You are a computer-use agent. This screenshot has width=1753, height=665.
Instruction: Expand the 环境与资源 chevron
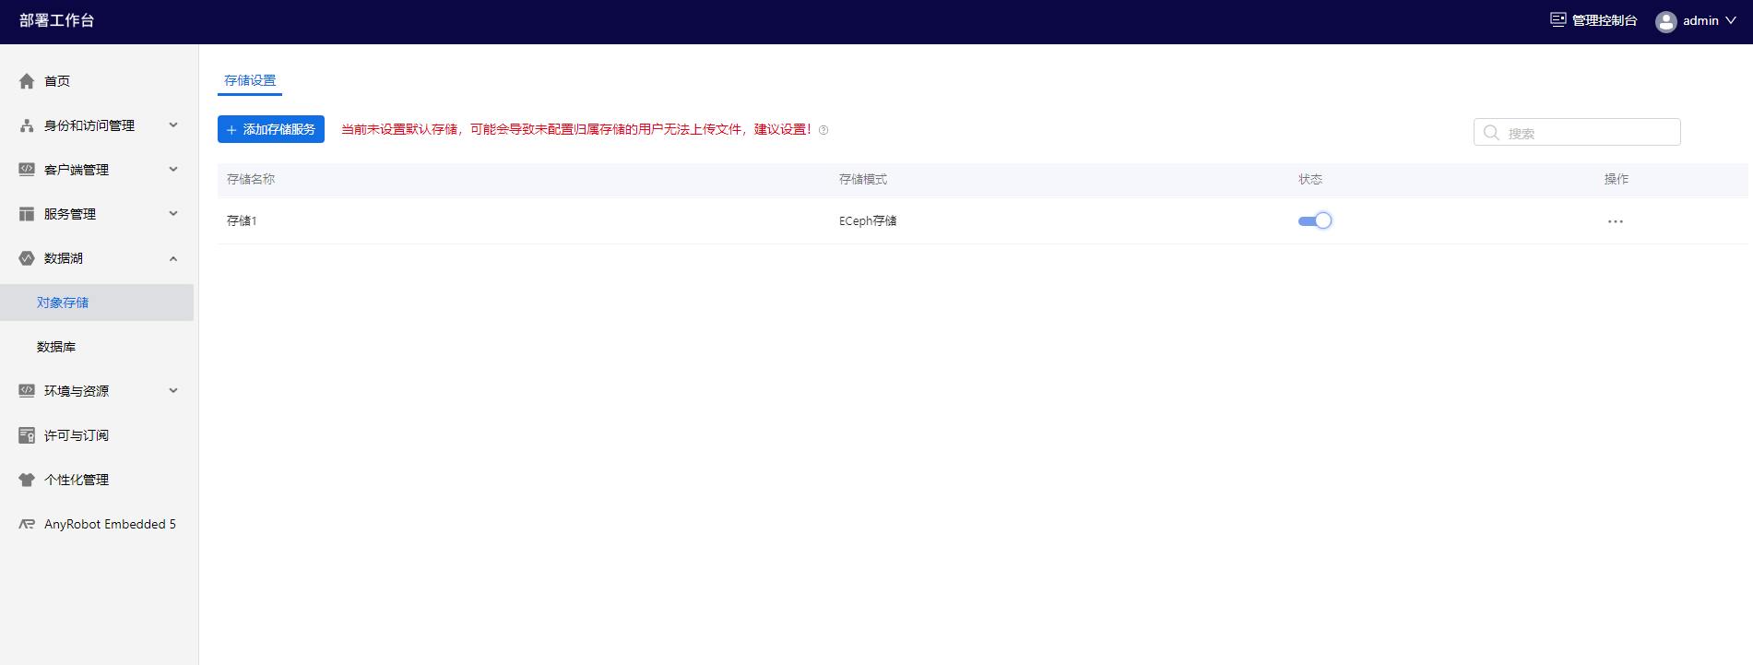(173, 390)
